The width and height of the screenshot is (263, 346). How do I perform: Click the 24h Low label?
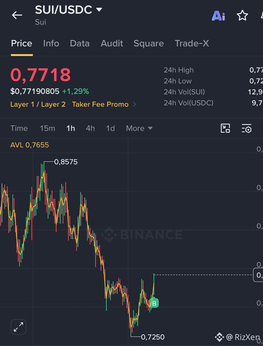178,81
